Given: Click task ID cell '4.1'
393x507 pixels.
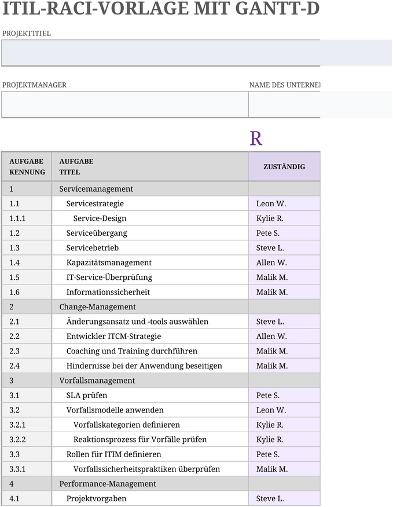Looking at the screenshot, I should [x=27, y=498].
